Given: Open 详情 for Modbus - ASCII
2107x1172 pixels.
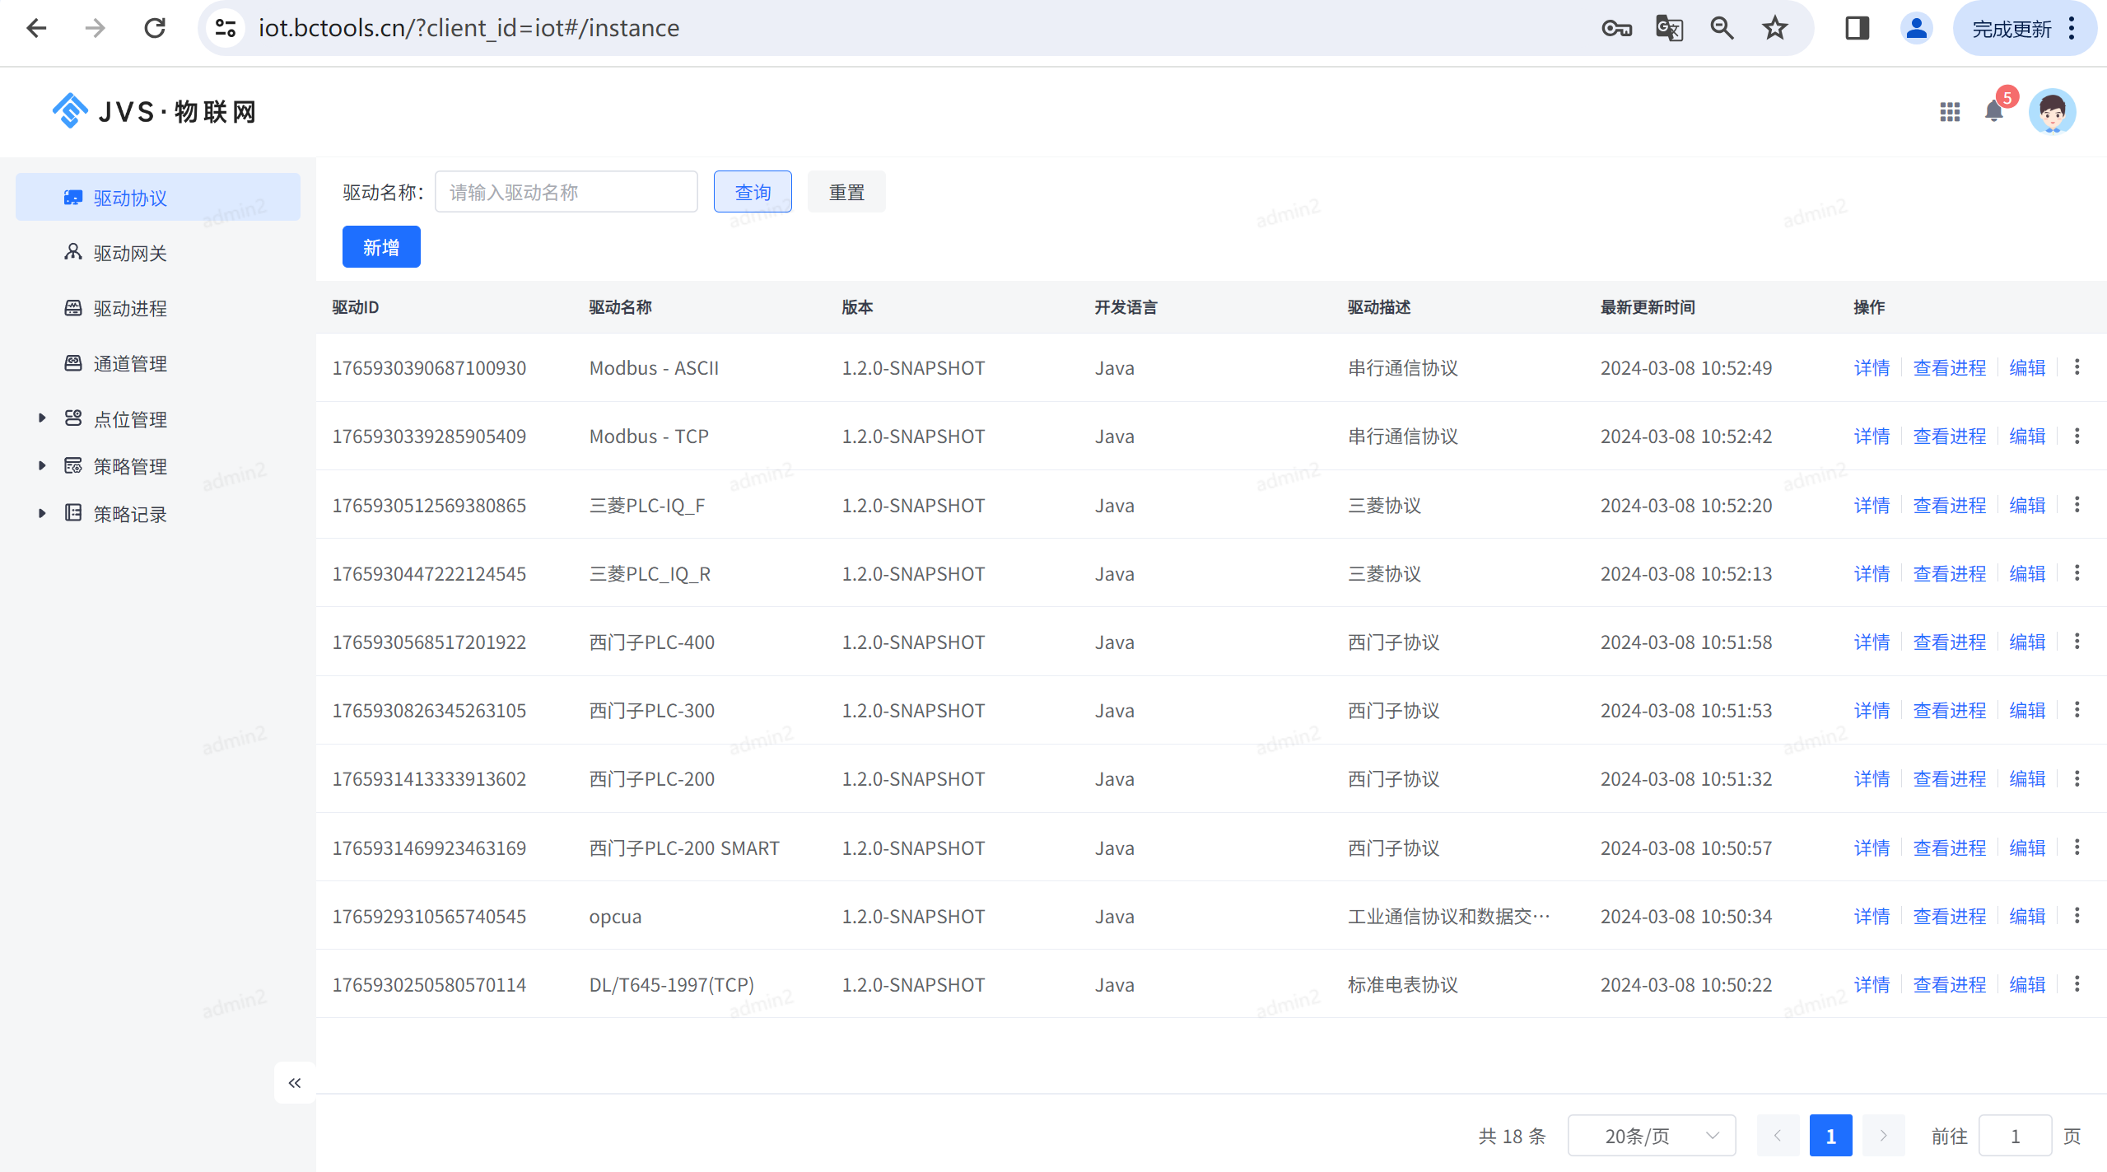Looking at the screenshot, I should [x=1872, y=368].
